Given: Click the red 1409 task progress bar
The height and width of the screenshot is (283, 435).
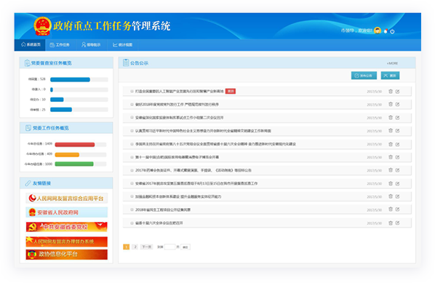Looking at the screenshot, I should pos(75,144).
